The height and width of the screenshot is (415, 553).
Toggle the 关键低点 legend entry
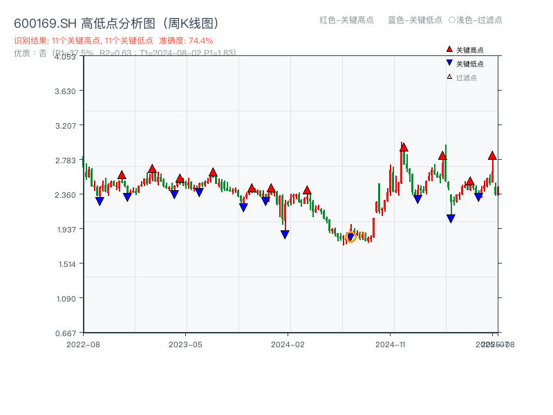click(x=465, y=64)
